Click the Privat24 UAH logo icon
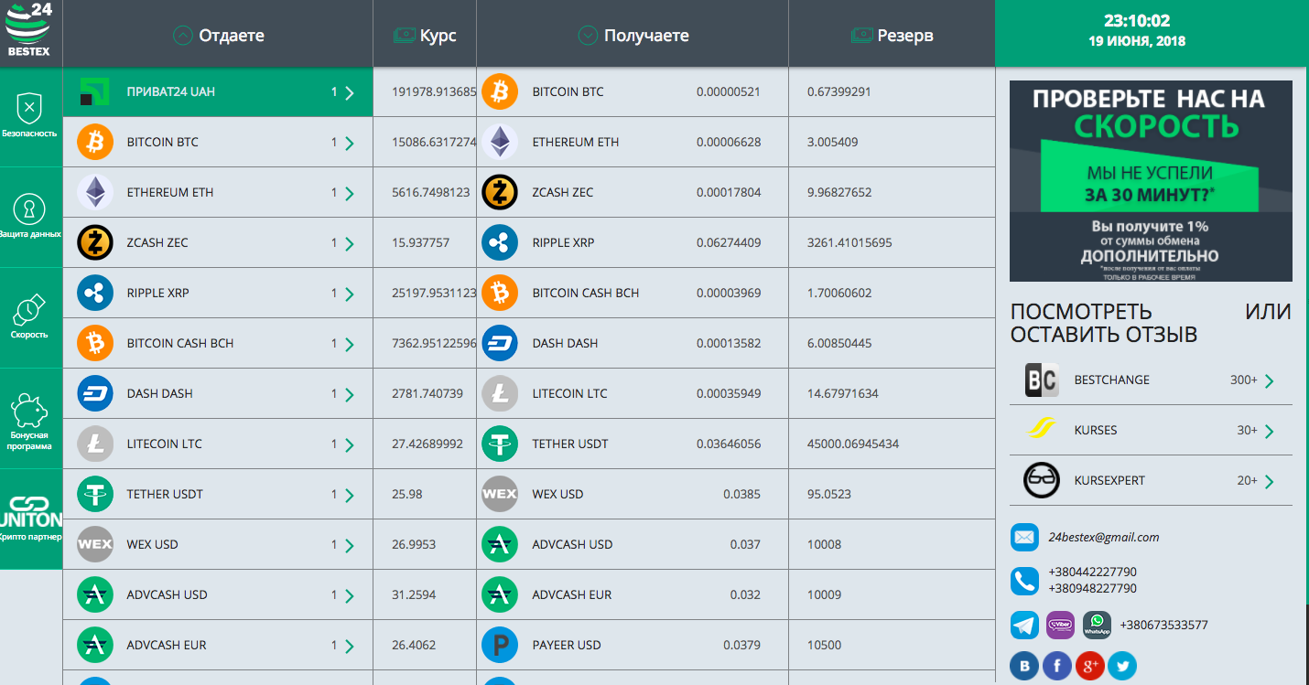The width and height of the screenshot is (1309, 685). [x=93, y=91]
